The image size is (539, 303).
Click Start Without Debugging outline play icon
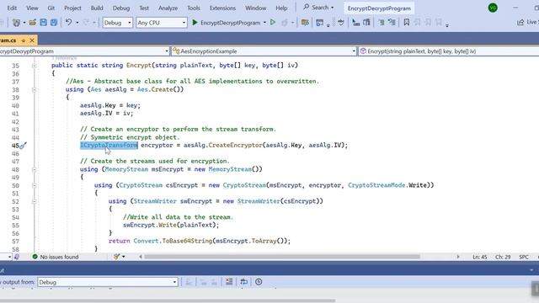tap(273, 23)
